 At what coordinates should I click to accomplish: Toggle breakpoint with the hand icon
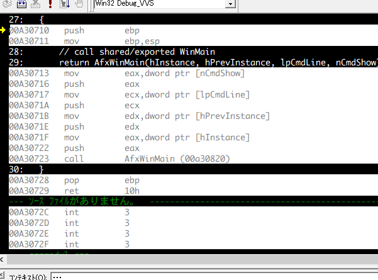pos(79,4)
